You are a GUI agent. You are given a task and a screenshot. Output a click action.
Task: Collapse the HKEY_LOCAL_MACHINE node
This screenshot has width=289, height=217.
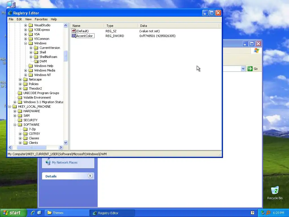[9, 107]
